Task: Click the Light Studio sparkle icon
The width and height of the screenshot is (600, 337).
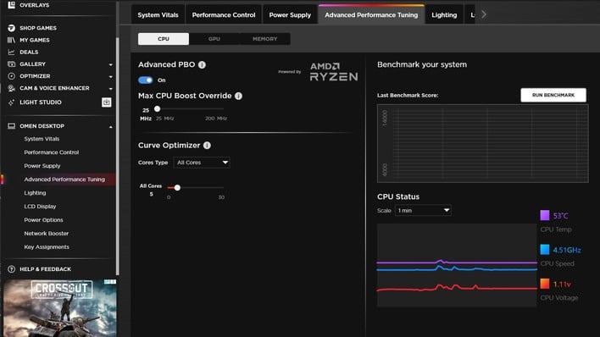Action: (12, 102)
